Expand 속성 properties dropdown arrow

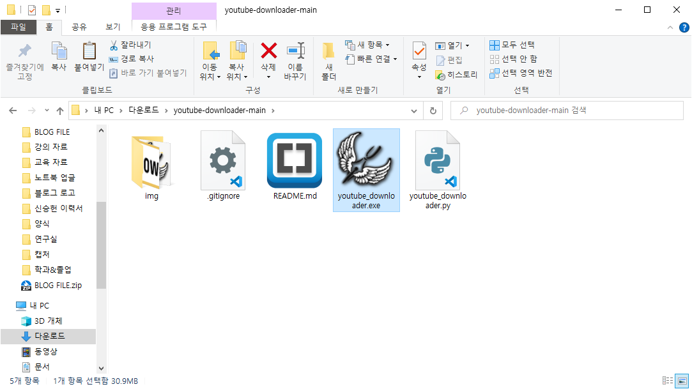coord(419,77)
